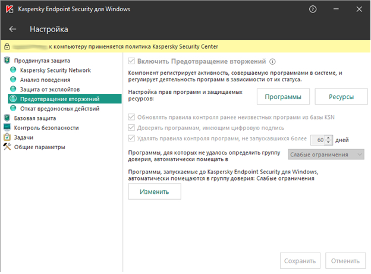
Task: Toggle Обновлять правила контроля из базы KSN
Action: click(132, 117)
